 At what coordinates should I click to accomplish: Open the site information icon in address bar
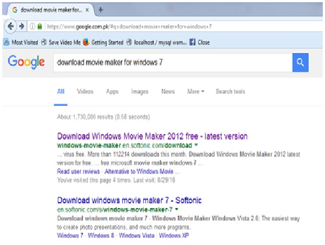click(x=32, y=26)
